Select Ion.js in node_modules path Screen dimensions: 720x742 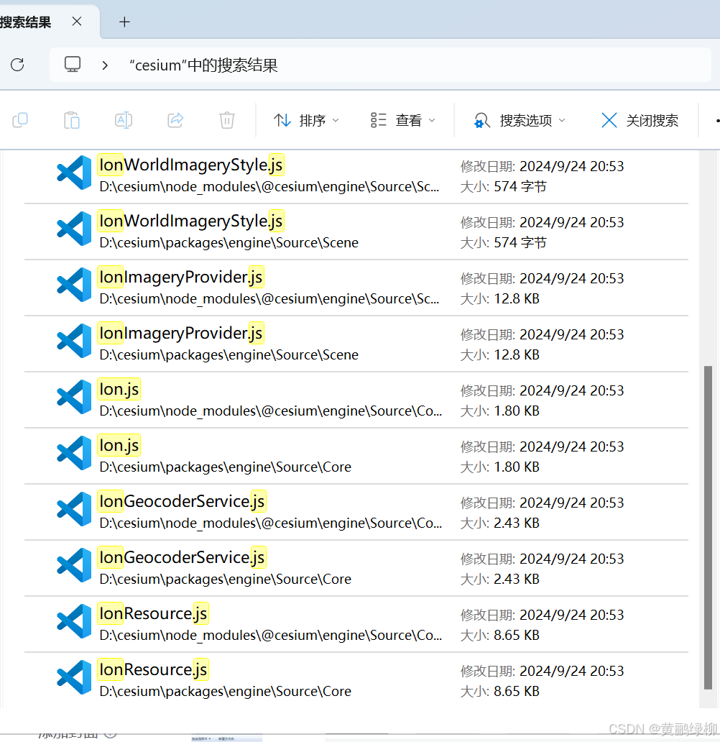pyautogui.click(x=356, y=400)
